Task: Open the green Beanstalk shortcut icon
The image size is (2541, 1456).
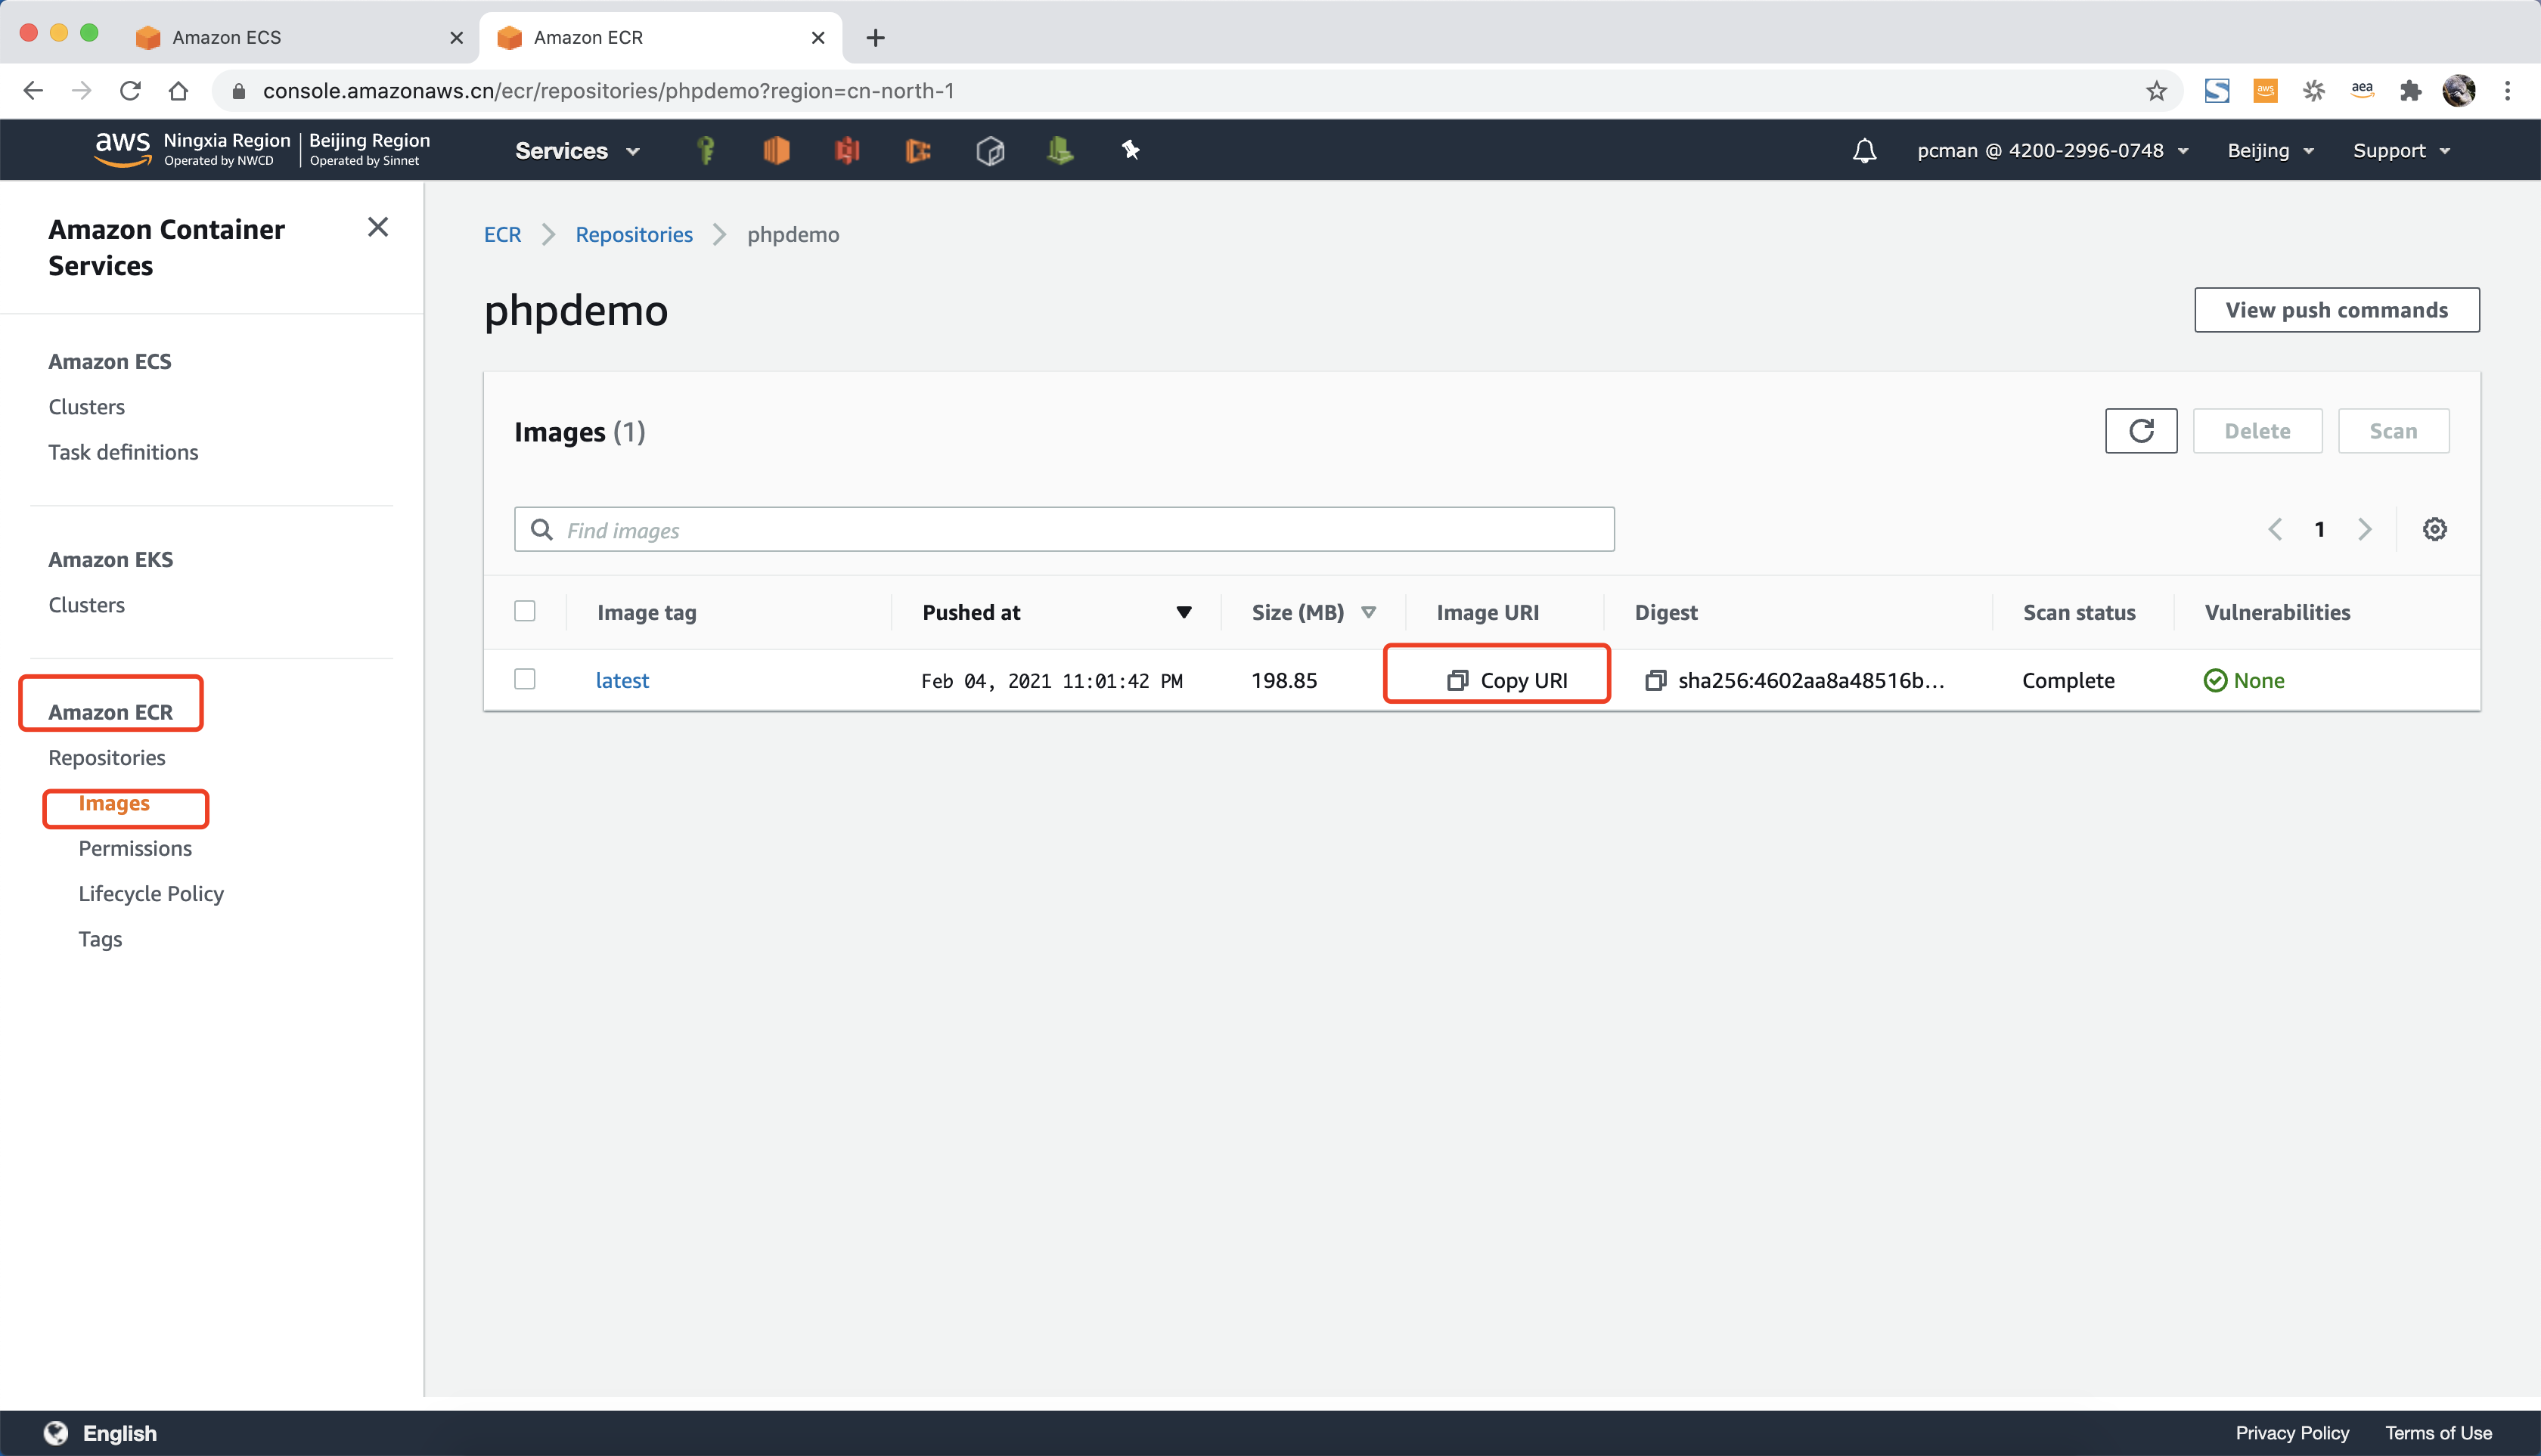Action: [1060, 150]
